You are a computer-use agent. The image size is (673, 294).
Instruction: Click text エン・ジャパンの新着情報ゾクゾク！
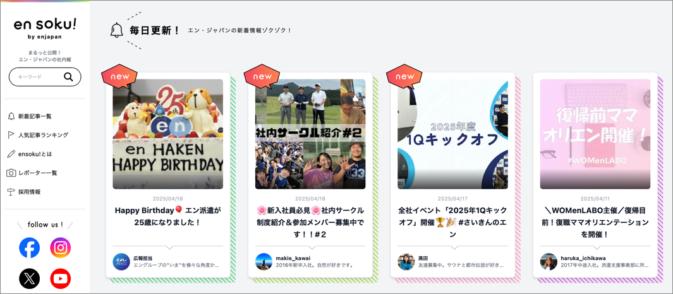240,30
